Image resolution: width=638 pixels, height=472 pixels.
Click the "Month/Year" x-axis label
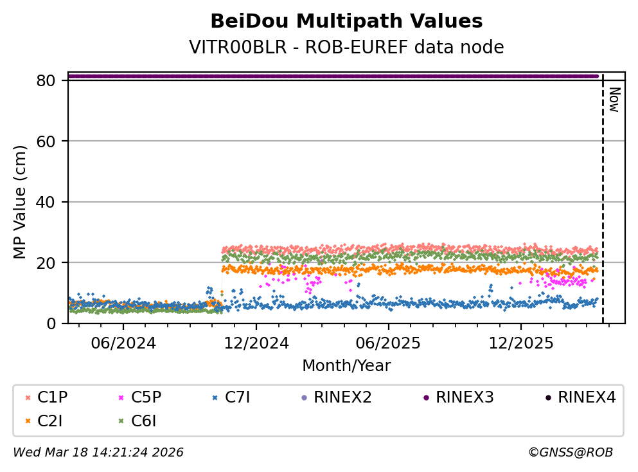[346, 366]
